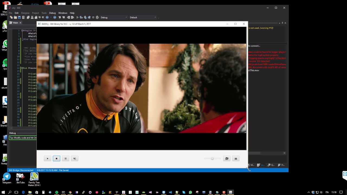Image resolution: width=347 pixels, height=195 pixels.
Task: Click the circular Restart debug icon in toolbar
Action: pos(97,17)
